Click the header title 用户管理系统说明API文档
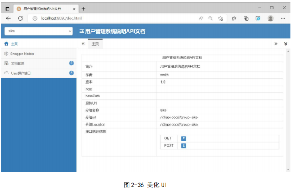This screenshot has width=295, height=193. pyautogui.click(x=115, y=31)
